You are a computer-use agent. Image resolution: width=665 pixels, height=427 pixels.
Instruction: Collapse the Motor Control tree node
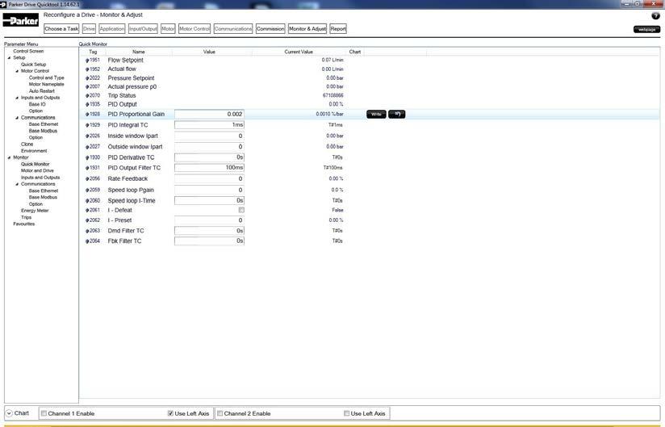(17, 71)
